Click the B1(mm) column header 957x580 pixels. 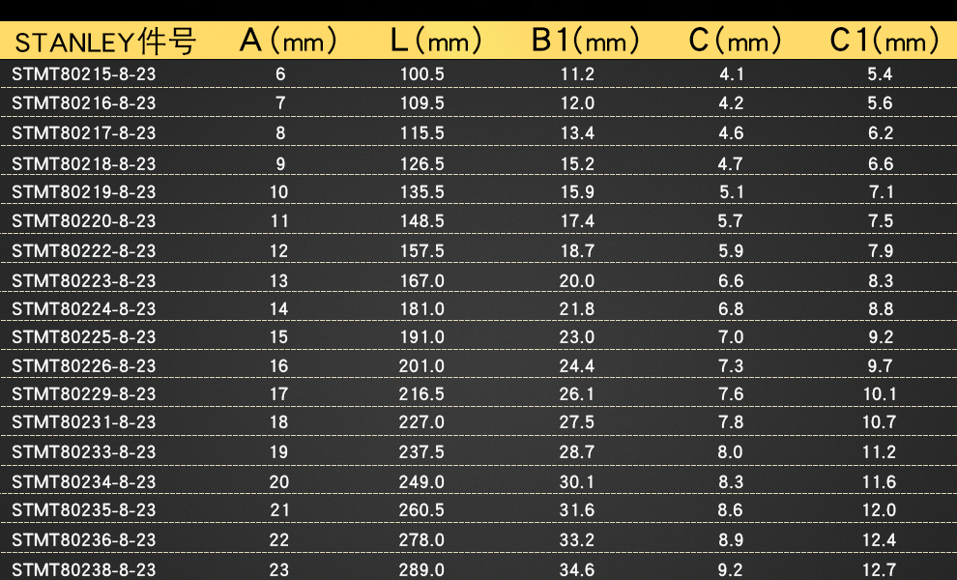(585, 42)
